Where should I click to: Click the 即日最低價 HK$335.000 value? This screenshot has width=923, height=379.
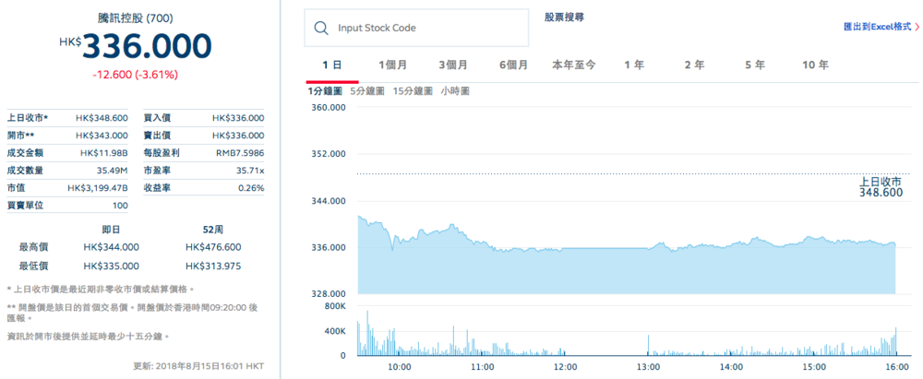pos(112,266)
